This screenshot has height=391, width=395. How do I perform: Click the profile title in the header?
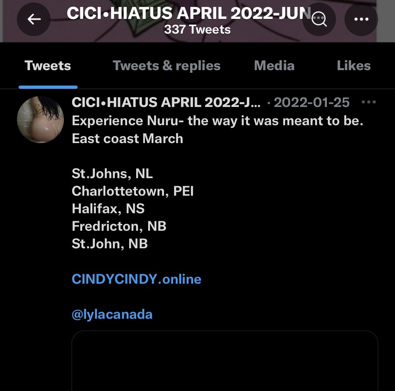[x=189, y=13]
